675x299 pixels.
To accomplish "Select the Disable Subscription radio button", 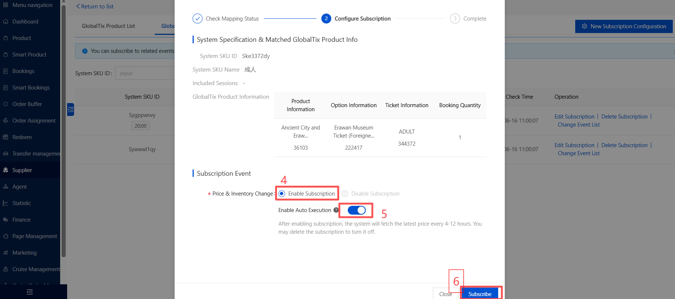I will click(x=345, y=194).
